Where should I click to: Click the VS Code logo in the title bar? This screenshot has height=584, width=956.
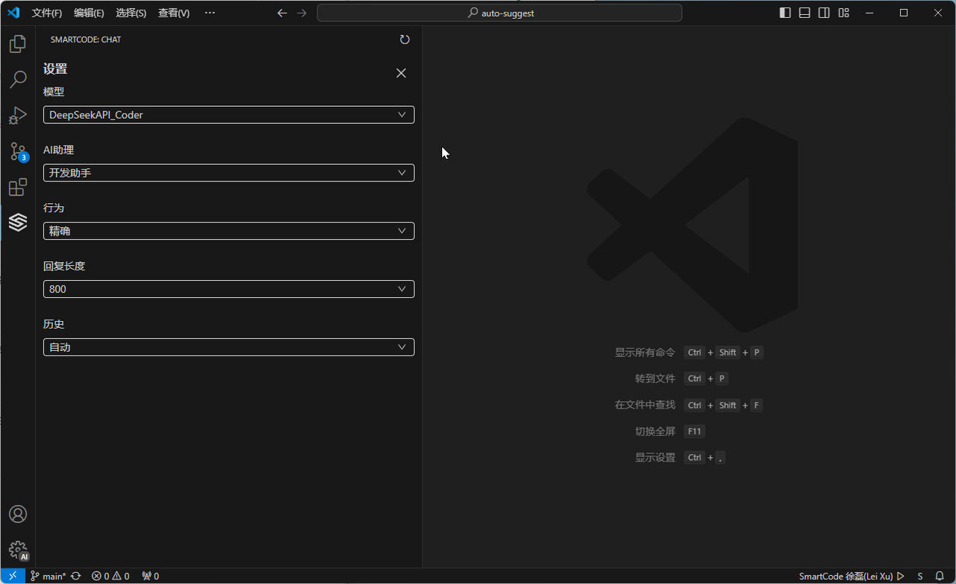tap(13, 13)
